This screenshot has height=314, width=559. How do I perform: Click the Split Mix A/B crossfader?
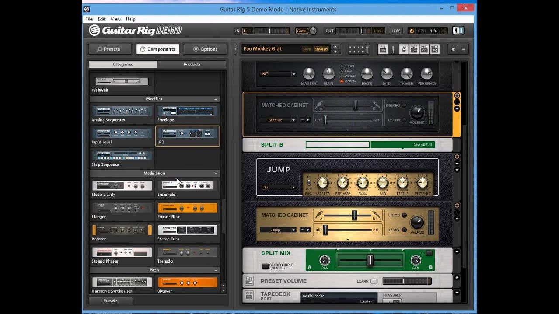tap(370, 260)
